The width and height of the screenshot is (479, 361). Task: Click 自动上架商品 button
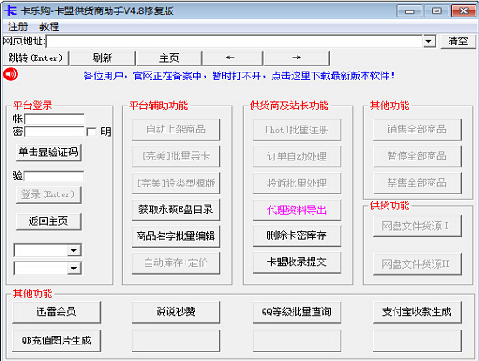click(x=176, y=129)
